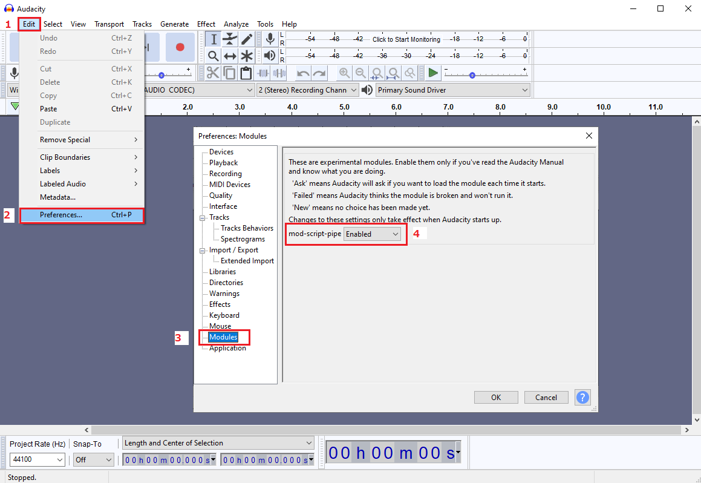701x483 pixels.
Task: Select Devices in the preferences tree
Action: pos(221,151)
